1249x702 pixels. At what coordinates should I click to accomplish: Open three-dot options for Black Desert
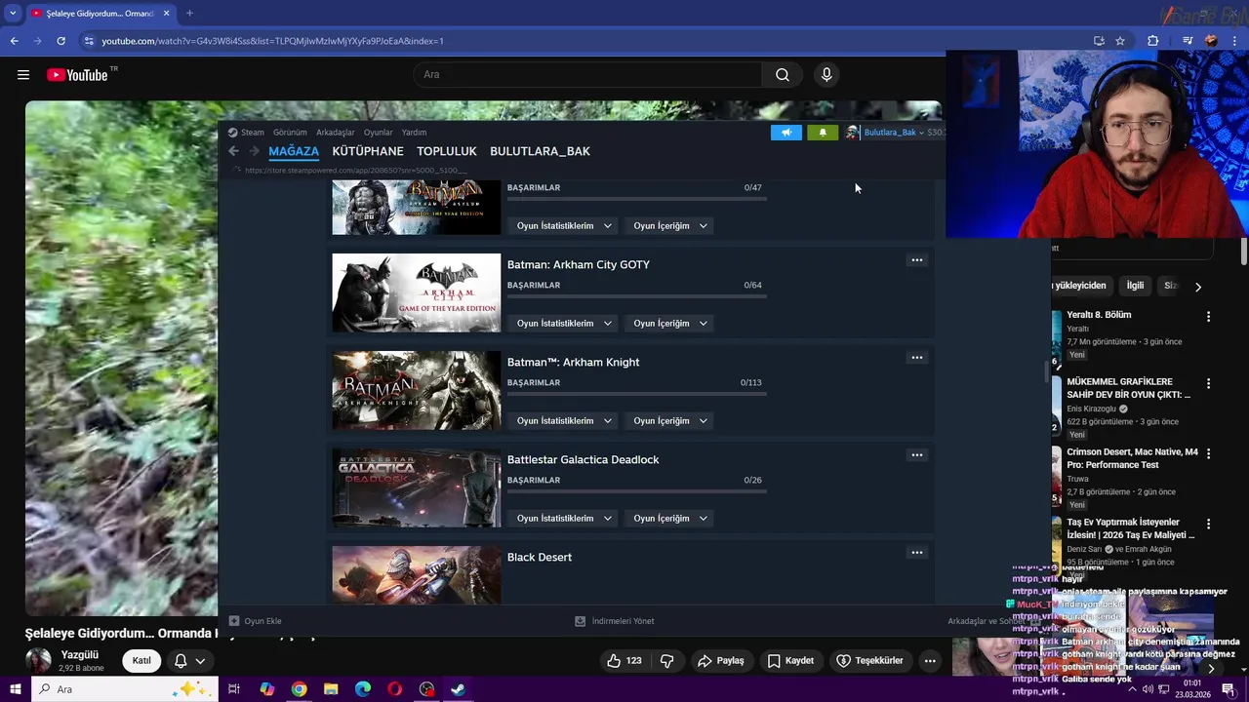[916, 553]
